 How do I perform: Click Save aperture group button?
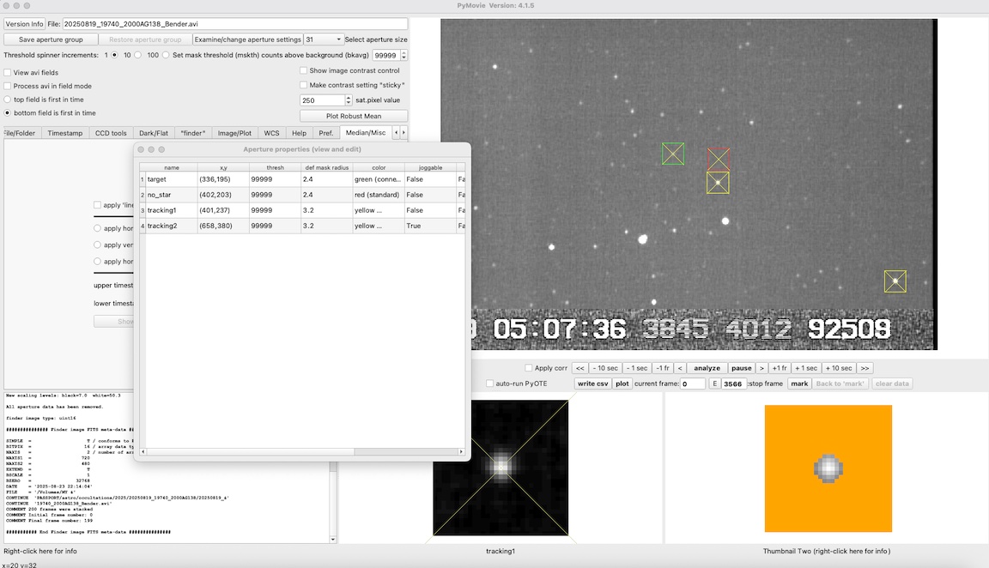coord(51,39)
